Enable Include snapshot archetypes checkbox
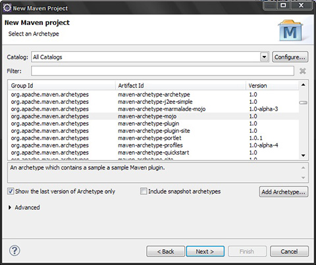Viewport: 316px width, 265px height. click(x=144, y=191)
